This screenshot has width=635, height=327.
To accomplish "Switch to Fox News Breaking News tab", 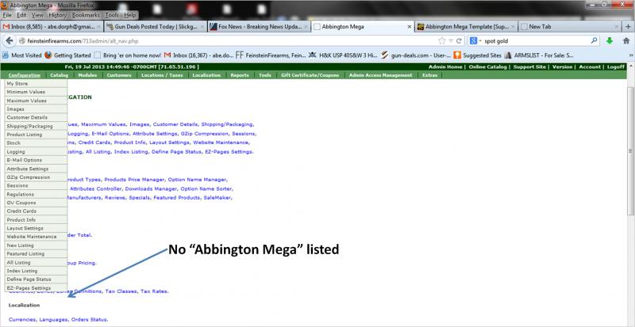I will [x=260, y=27].
